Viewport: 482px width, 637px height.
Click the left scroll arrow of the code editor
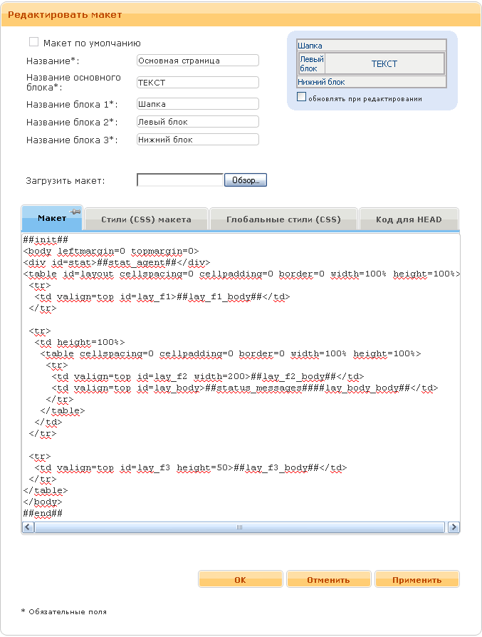(28, 527)
